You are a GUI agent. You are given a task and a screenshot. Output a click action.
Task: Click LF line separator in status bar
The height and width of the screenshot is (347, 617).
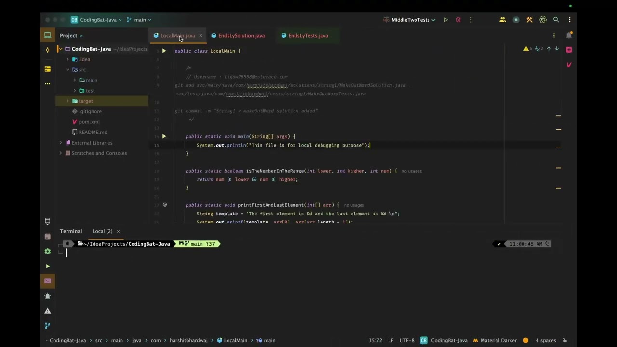point(391,340)
